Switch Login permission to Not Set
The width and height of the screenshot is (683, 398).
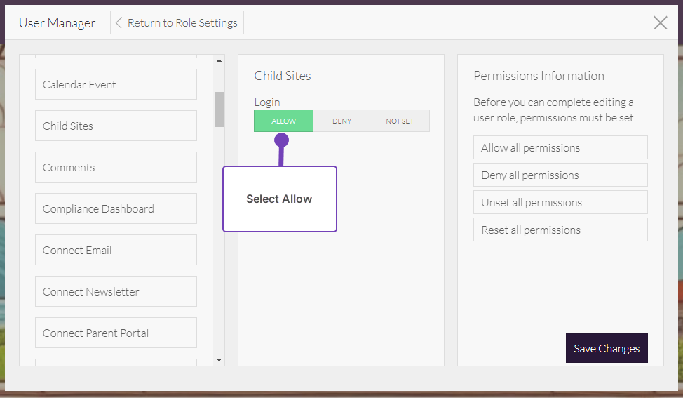(x=400, y=121)
